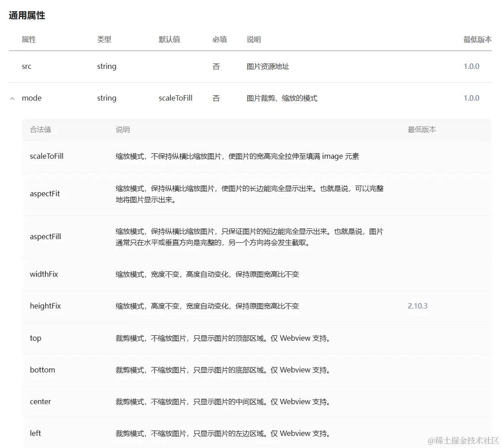Click the sub-table '说明' header
The image size is (502, 448).
coord(122,129)
